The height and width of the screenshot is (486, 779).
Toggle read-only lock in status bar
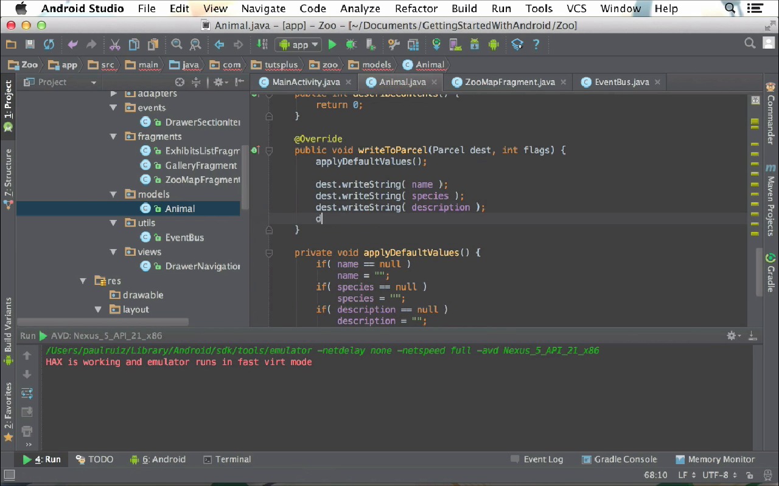coord(750,475)
